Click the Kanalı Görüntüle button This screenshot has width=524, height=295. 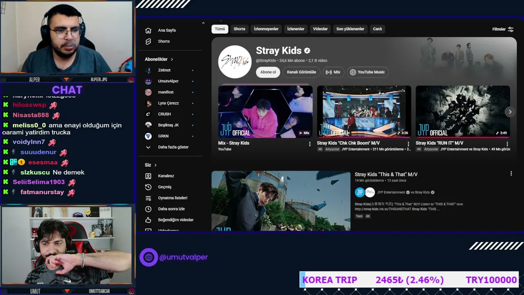[x=301, y=72]
